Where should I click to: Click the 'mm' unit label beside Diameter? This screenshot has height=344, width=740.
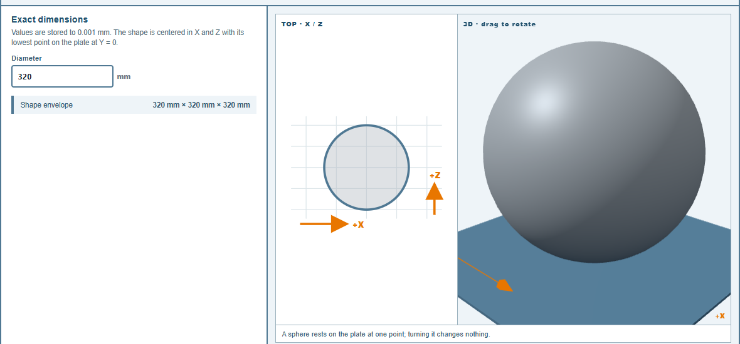click(124, 76)
